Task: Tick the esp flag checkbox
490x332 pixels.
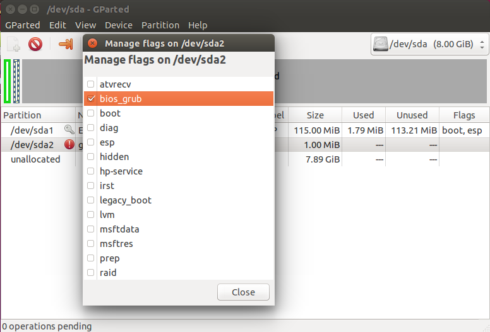Action: [92, 142]
